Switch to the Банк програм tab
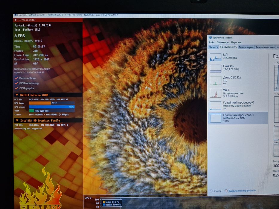 pyautogui.click(x=246, y=47)
